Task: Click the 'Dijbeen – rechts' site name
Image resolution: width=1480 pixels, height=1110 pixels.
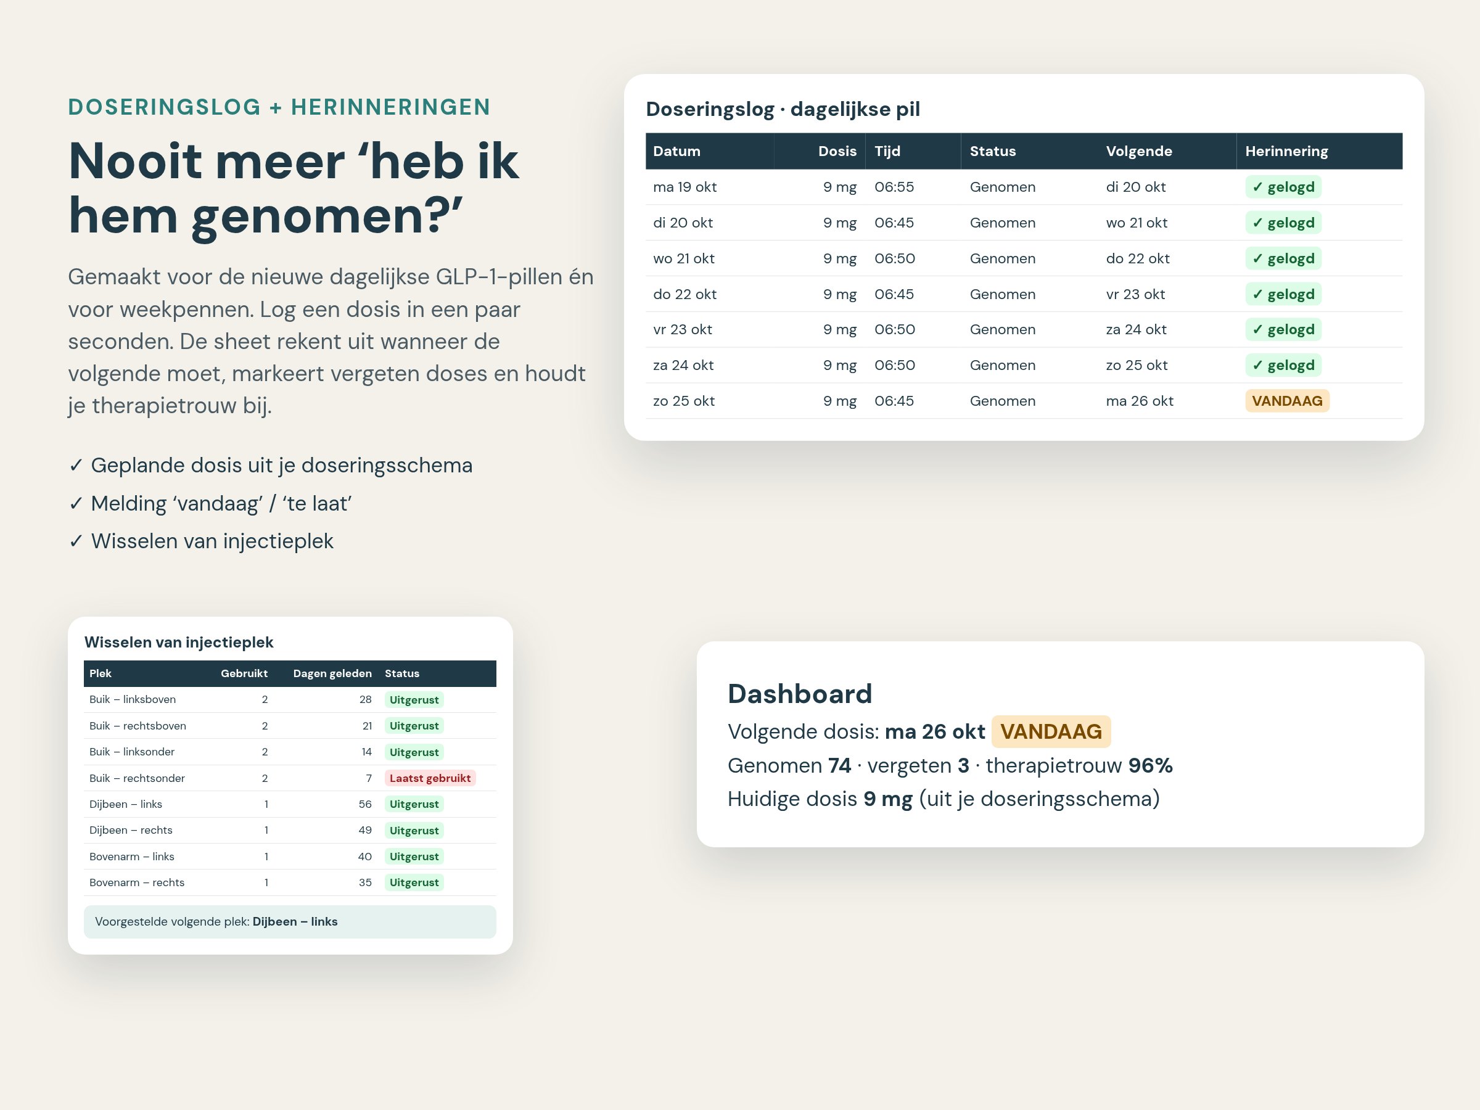Action: (131, 830)
